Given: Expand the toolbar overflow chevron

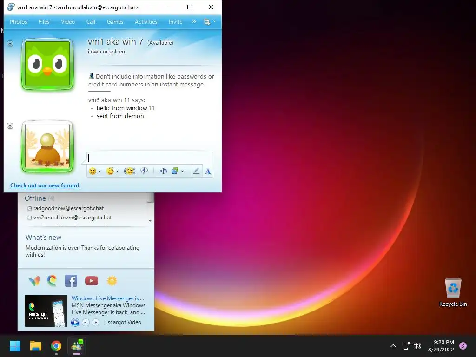Looking at the screenshot, I should [x=194, y=22].
